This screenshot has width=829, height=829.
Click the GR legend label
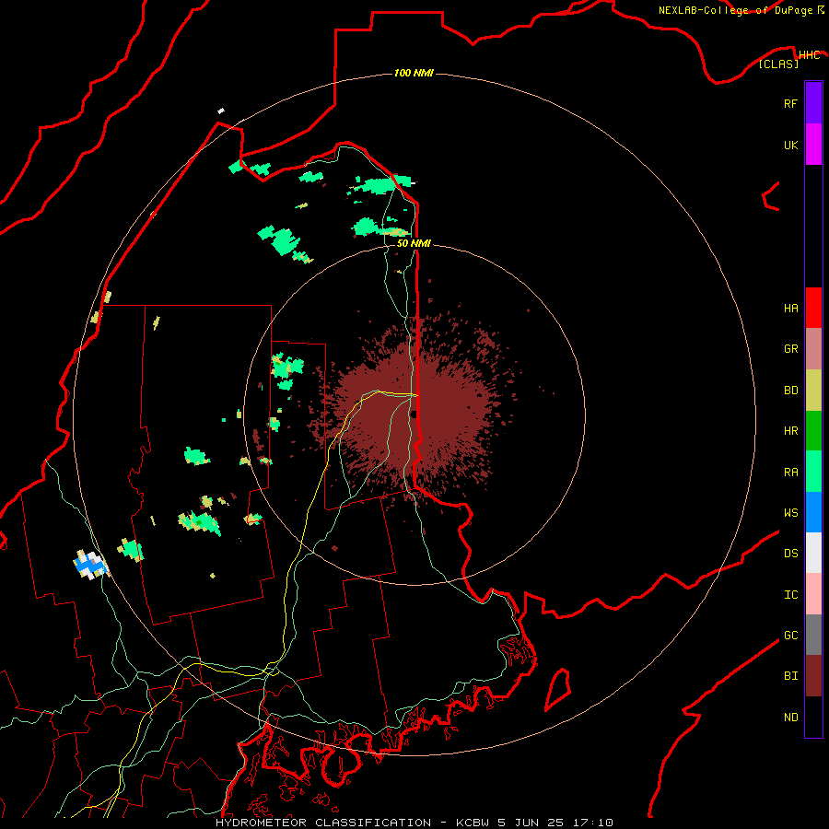click(x=790, y=349)
